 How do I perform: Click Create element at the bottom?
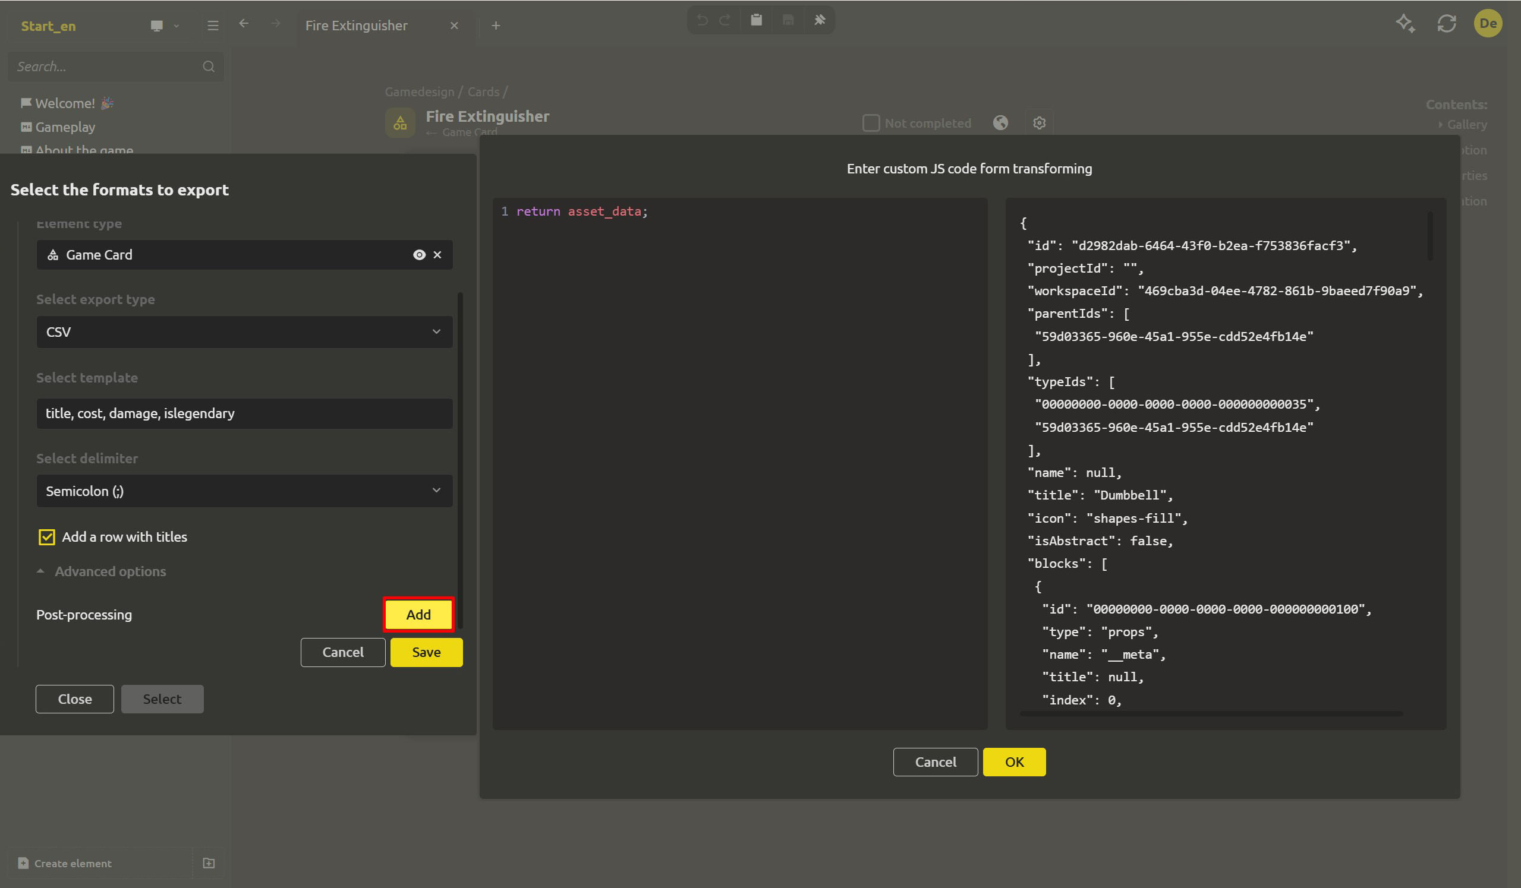65,863
